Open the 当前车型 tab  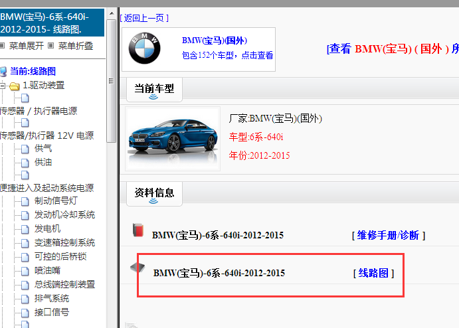coord(154,90)
